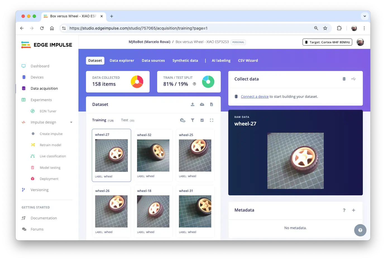Viewport: 386px width, 261px height.
Task: Toggle dataset view settings gear-eye icon
Action: (x=183, y=120)
